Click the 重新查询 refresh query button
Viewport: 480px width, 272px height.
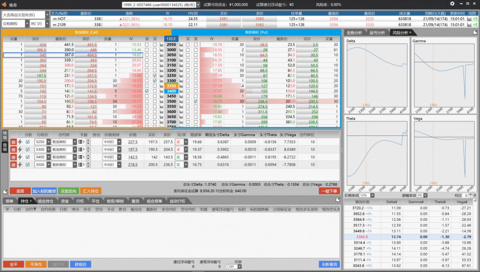(329, 264)
